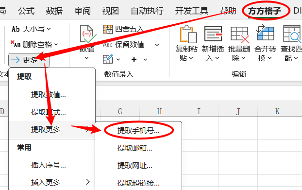Switch to the 数据 tab
This screenshot has width=302, height=190.
click(54, 11)
